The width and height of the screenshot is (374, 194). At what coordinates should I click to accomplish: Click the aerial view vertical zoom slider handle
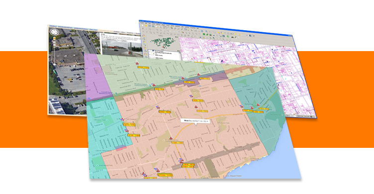click(54, 47)
